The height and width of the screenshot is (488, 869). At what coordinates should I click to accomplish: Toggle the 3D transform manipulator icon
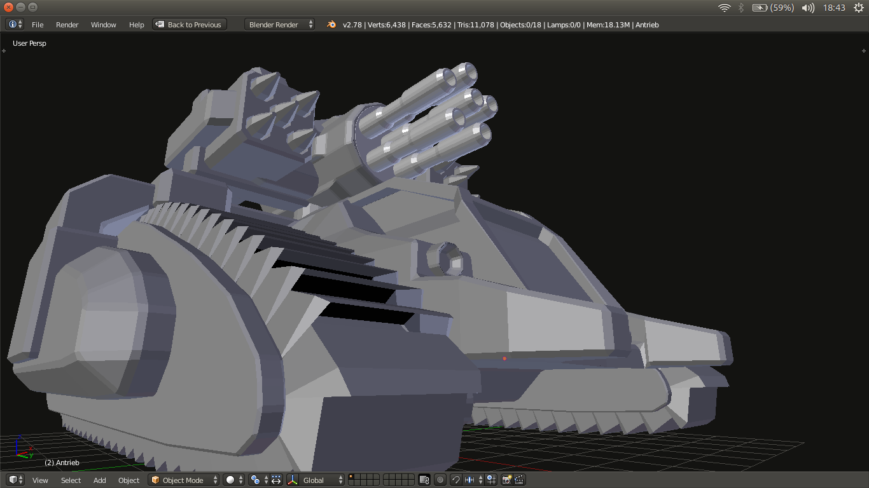coord(293,480)
